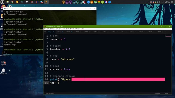Open the Edit menu in Sublime Text
175x98 pixels.
tap(48, 29)
